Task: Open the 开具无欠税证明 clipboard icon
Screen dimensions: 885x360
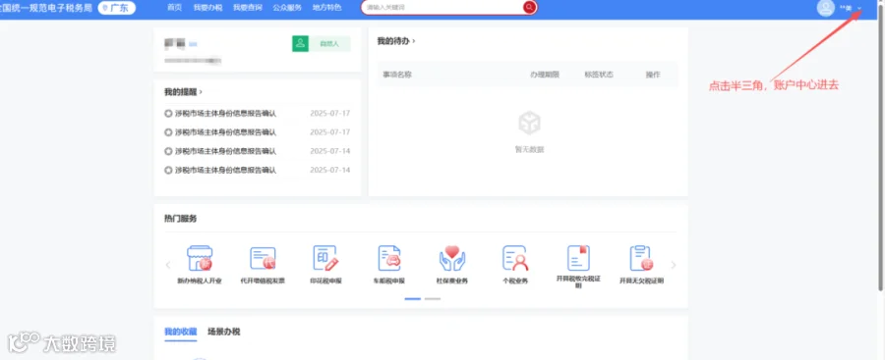Action: click(x=641, y=259)
